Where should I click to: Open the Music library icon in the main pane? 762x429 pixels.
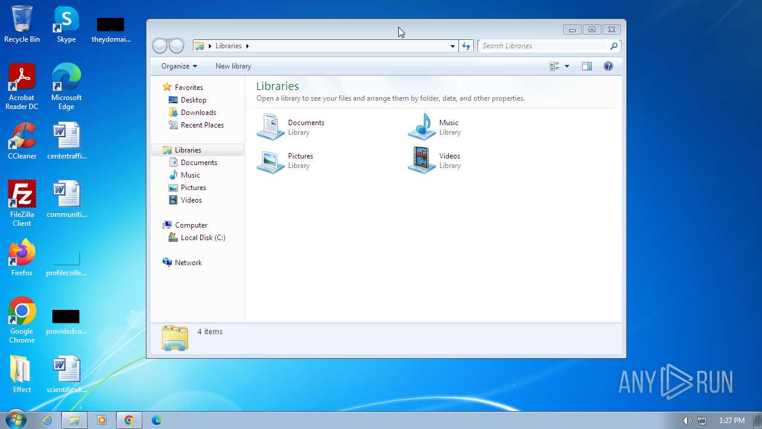(422, 127)
